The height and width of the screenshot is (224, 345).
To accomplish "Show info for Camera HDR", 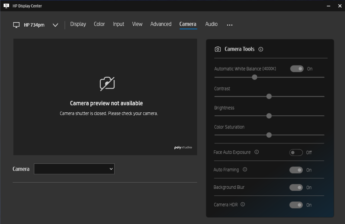I will [243, 204].
